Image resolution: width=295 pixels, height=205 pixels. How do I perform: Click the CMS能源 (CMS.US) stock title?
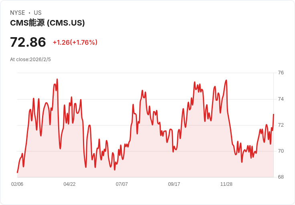click(x=47, y=23)
